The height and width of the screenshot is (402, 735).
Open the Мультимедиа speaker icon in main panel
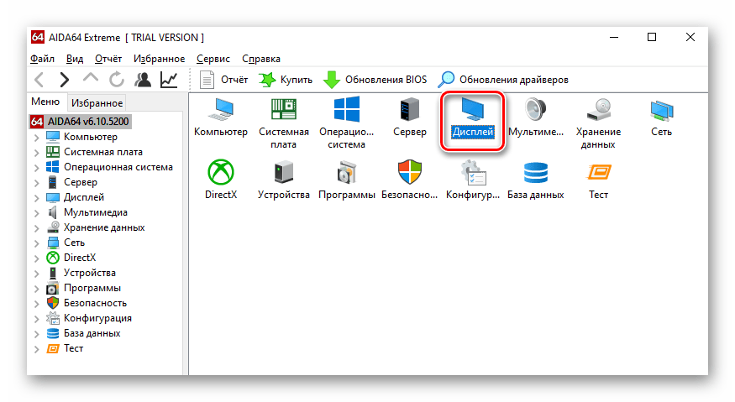(x=535, y=112)
